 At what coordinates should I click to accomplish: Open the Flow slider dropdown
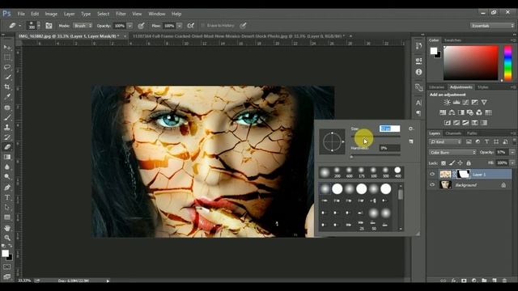tap(180, 25)
